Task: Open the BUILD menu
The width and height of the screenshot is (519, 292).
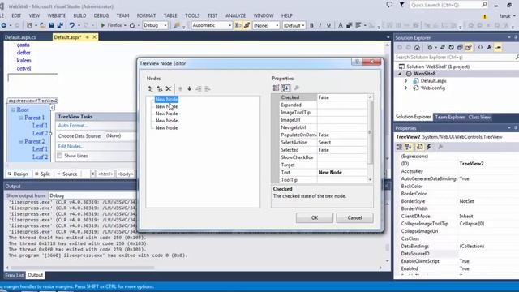Action: (79, 15)
